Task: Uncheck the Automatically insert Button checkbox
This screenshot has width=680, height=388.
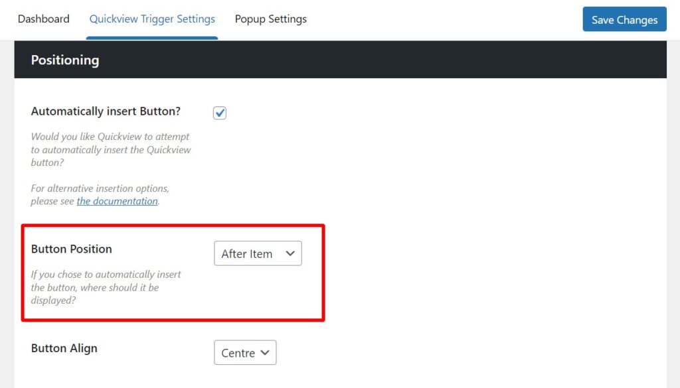Action: (220, 113)
